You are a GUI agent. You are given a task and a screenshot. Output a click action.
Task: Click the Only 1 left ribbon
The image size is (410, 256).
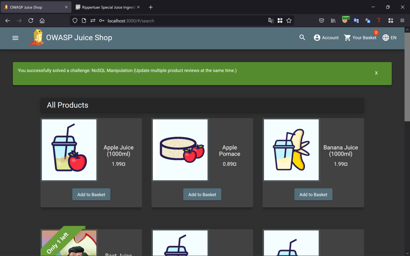(57, 243)
